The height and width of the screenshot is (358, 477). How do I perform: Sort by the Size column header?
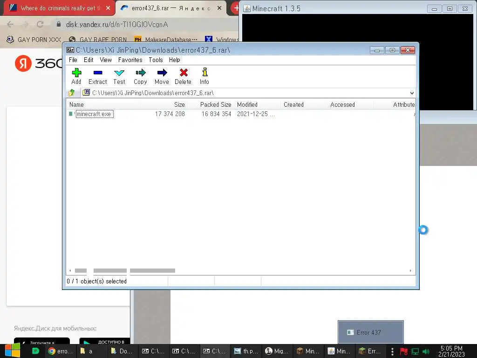(164, 104)
